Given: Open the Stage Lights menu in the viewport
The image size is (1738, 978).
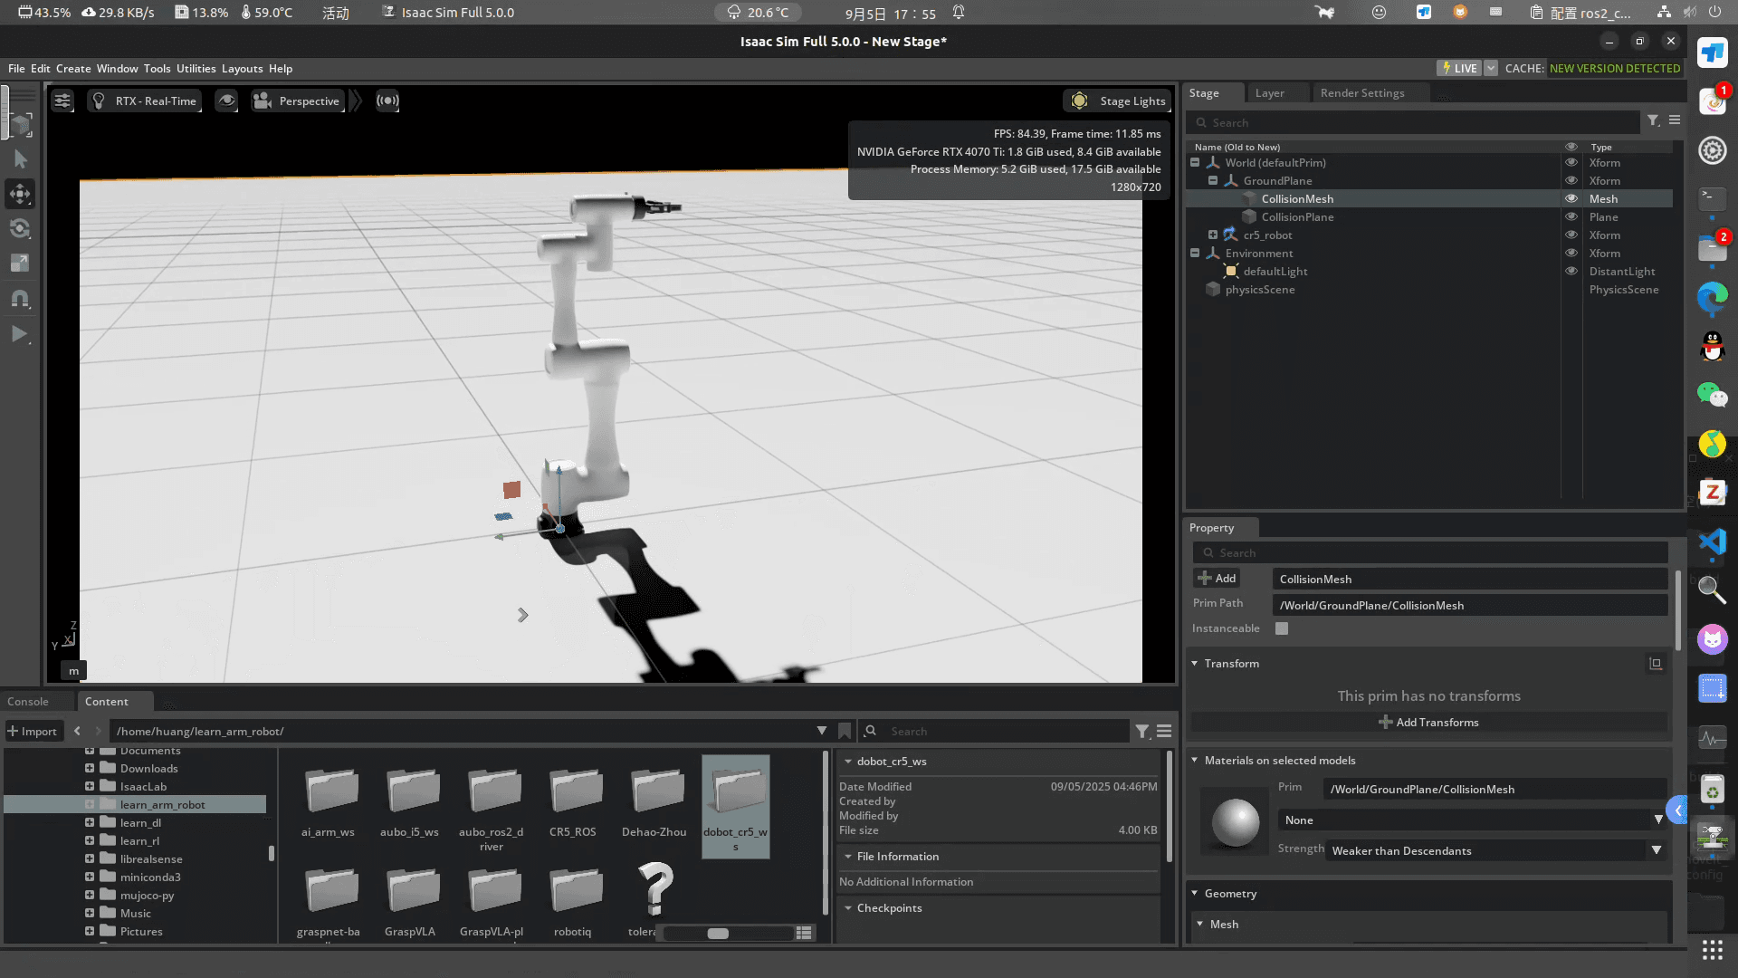Looking at the screenshot, I should click(x=1117, y=101).
